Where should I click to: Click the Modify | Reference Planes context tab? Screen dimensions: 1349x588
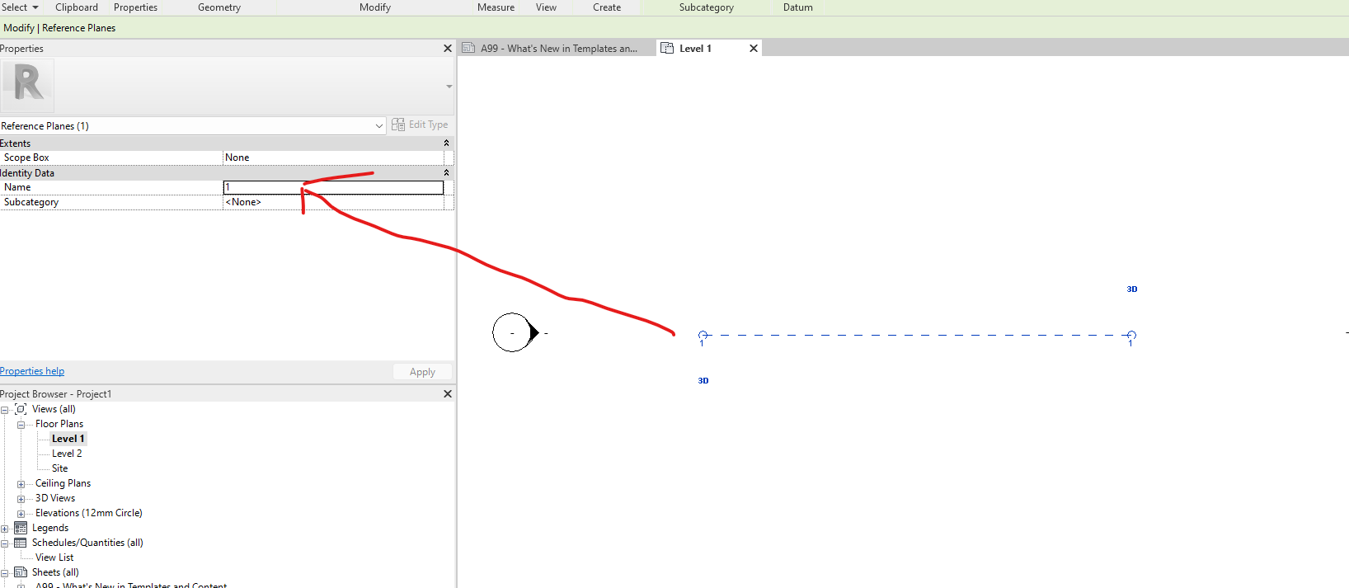click(59, 28)
